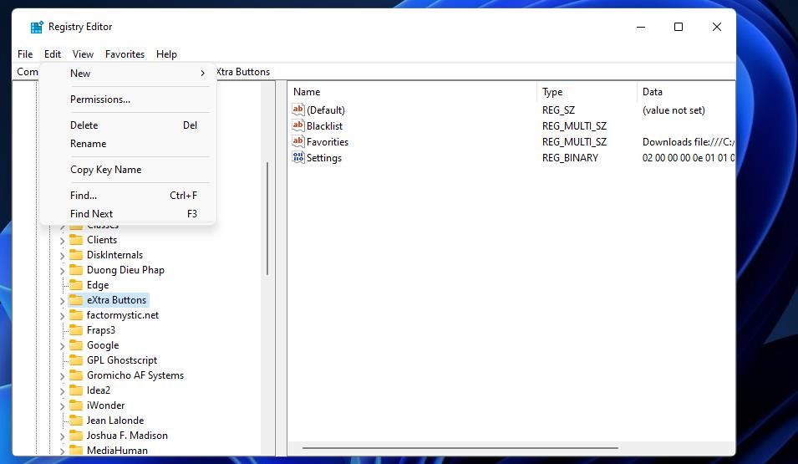Select the Settings value name
The image size is (798, 464).
tap(323, 158)
